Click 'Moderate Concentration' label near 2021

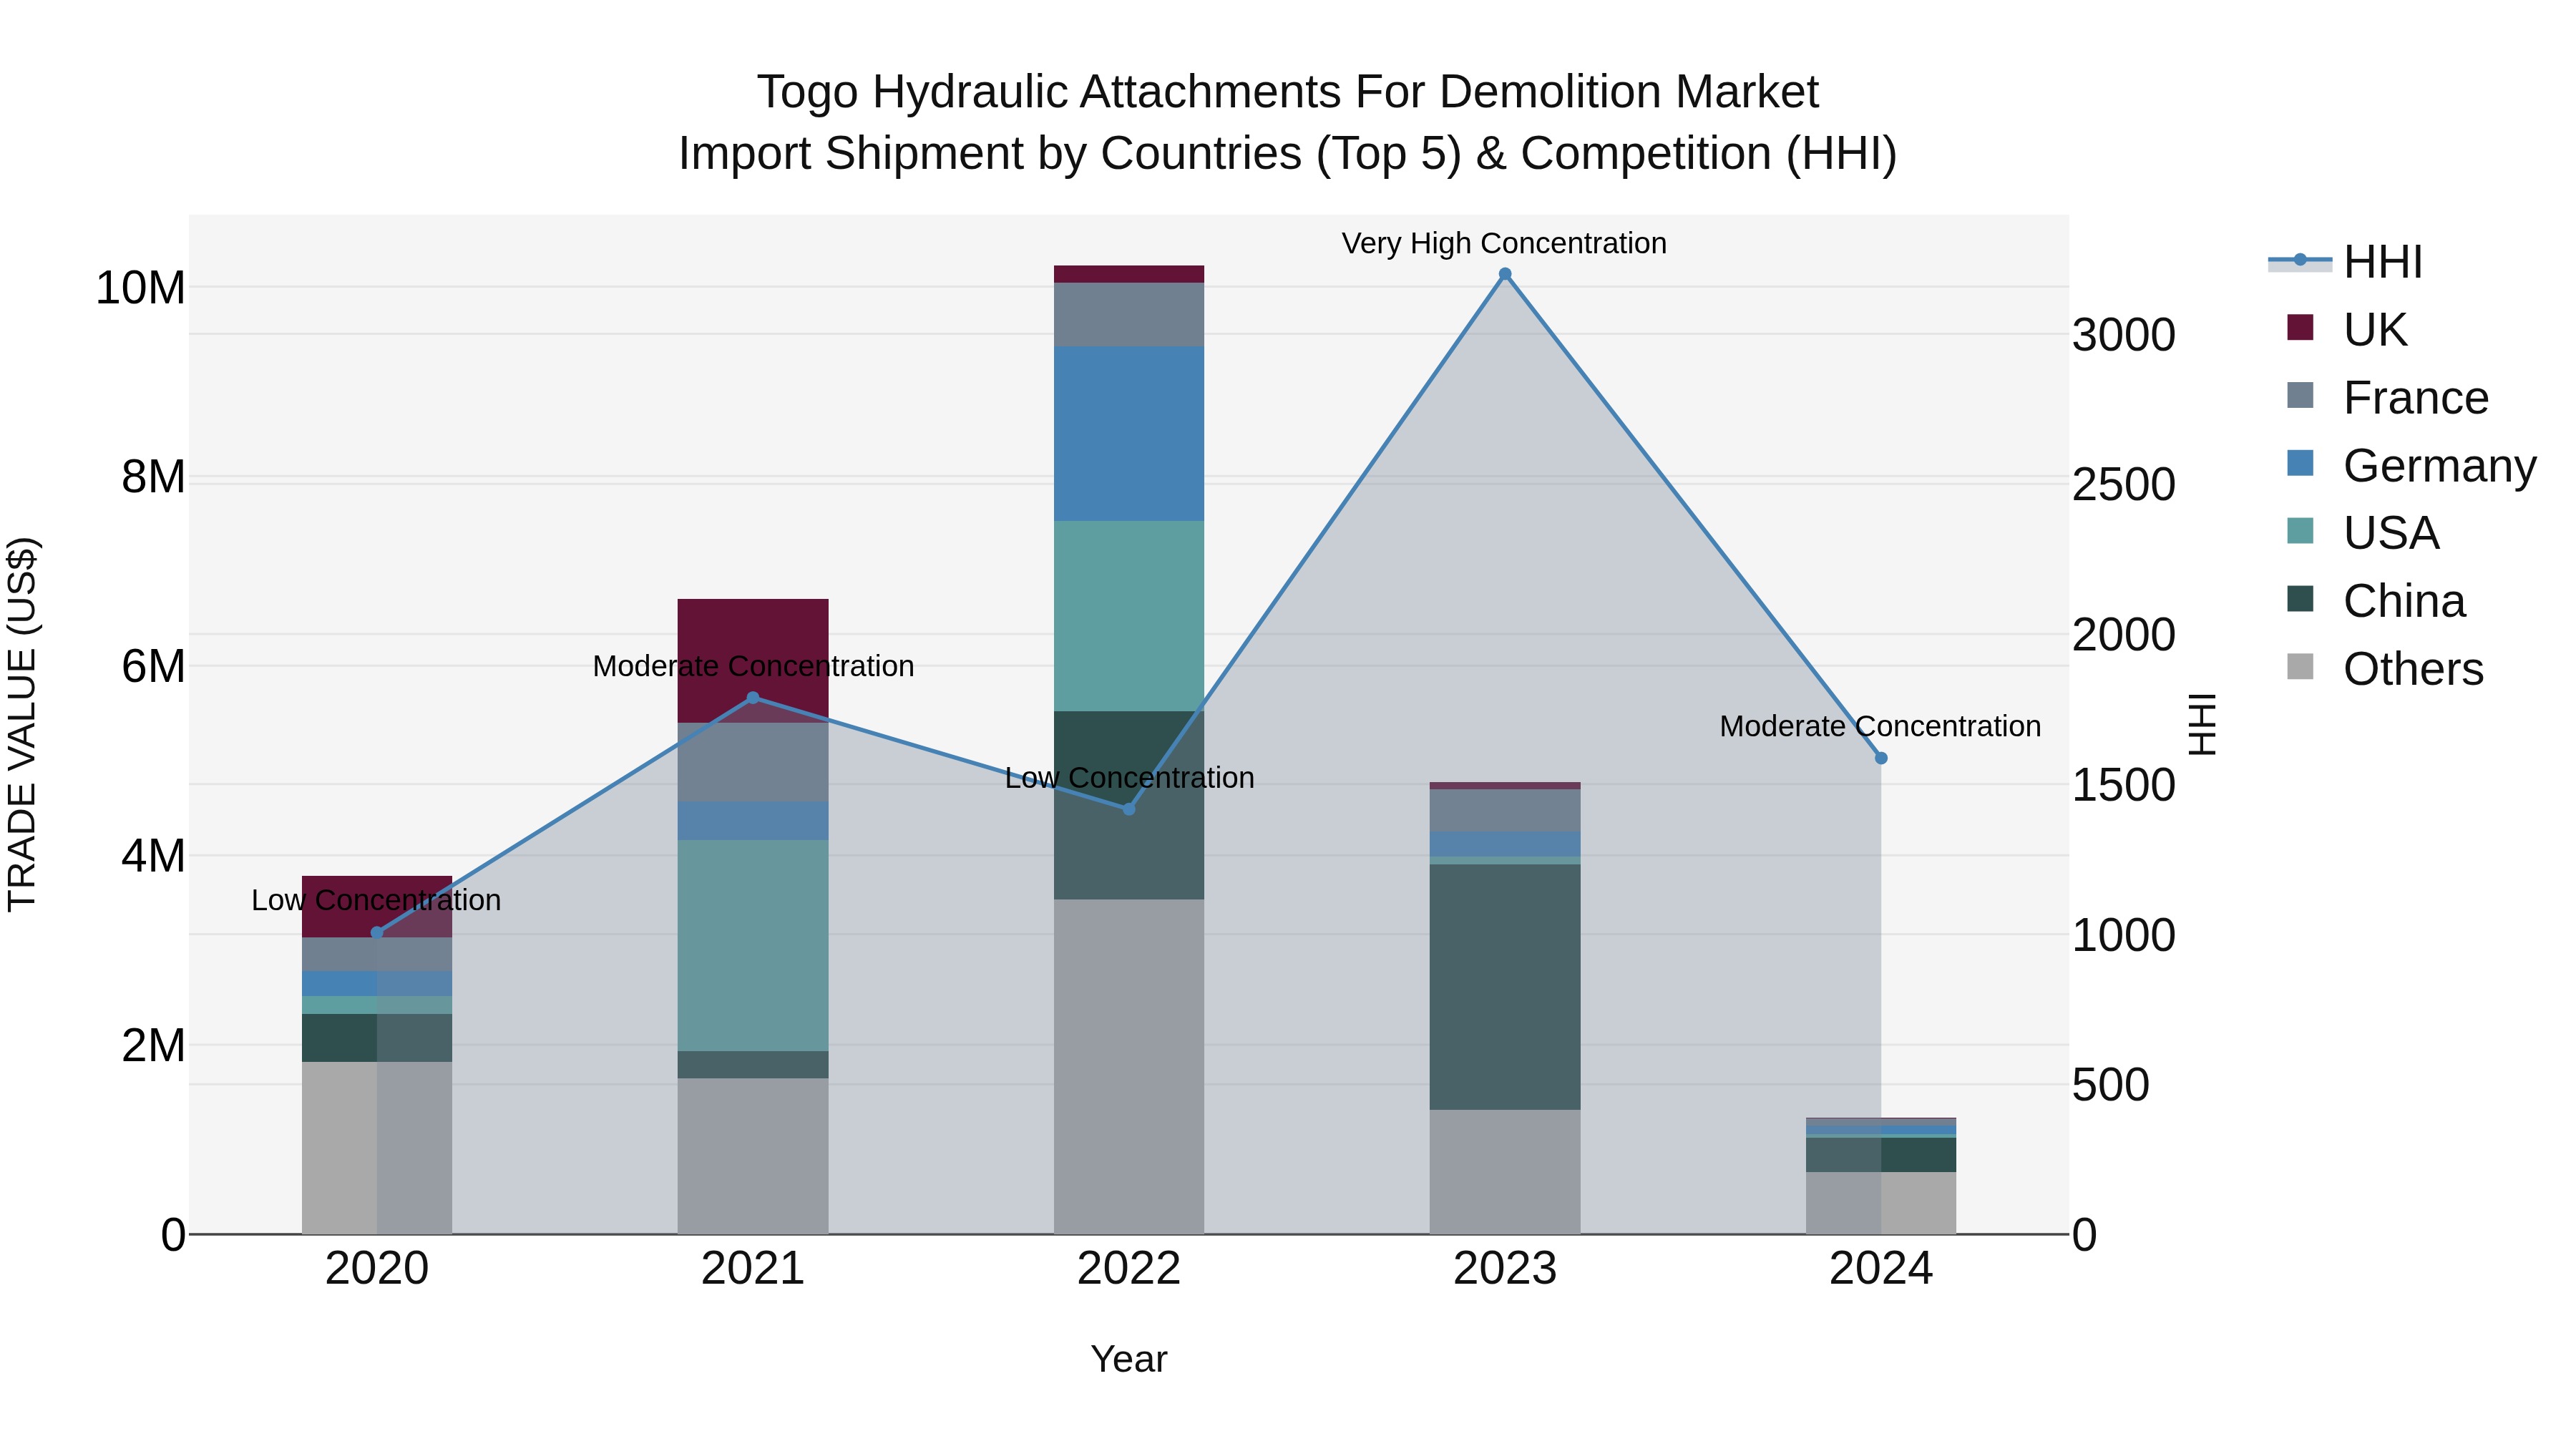tap(753, 666)
